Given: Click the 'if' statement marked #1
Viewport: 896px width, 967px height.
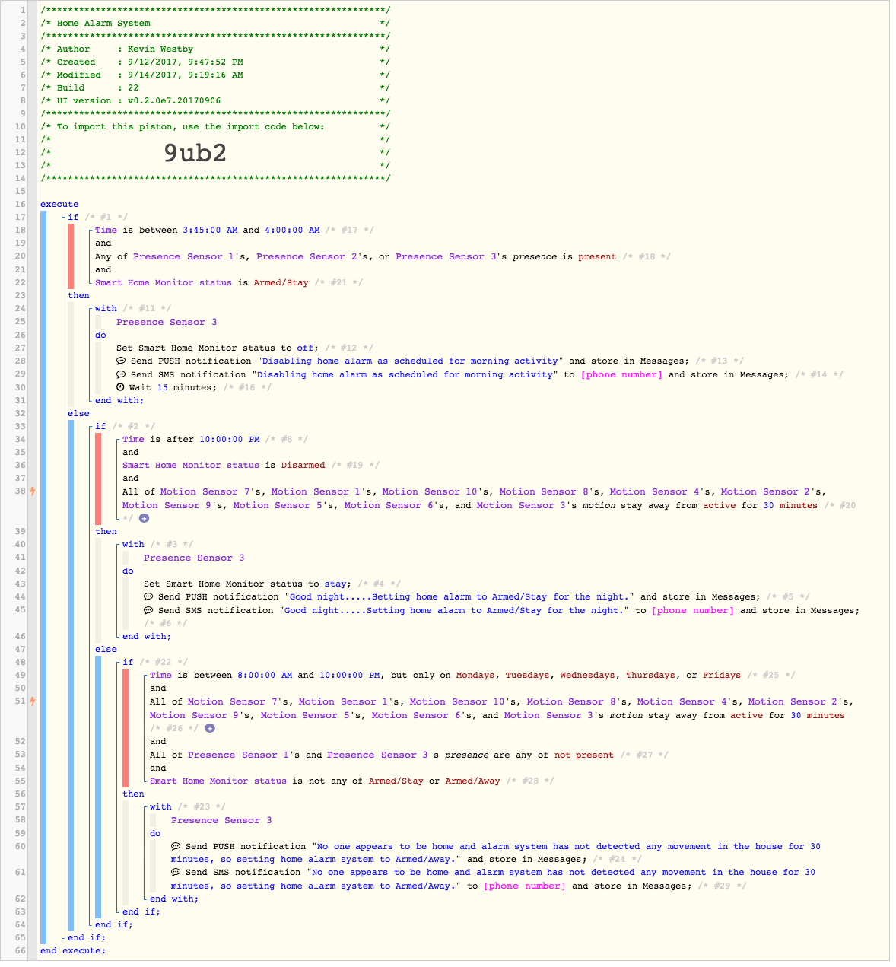Looking at the screenshot, I should [x=73, y=217].
